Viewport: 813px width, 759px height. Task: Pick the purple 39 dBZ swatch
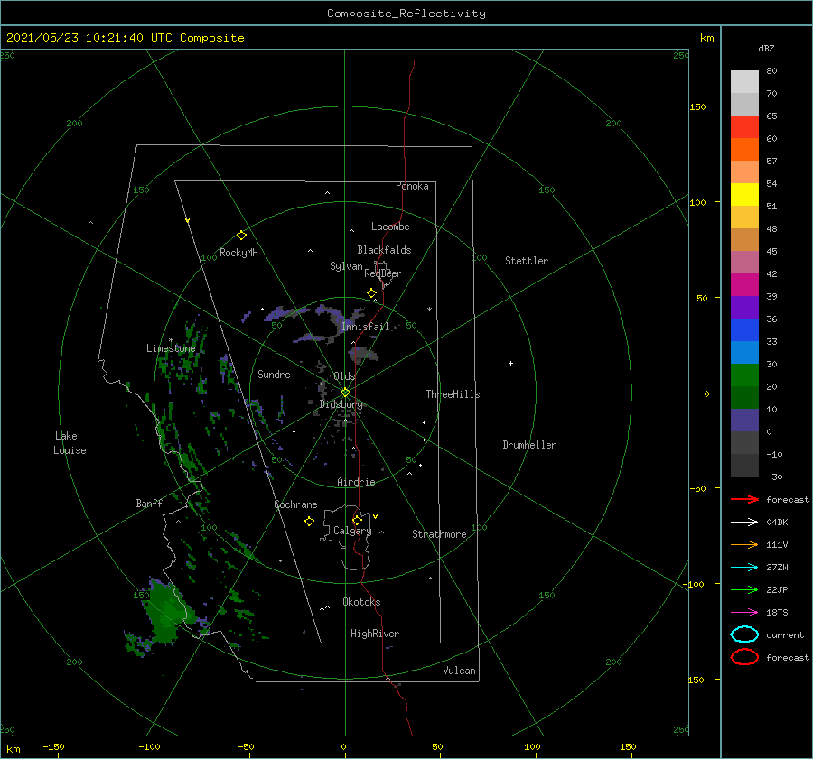[744, 308]
